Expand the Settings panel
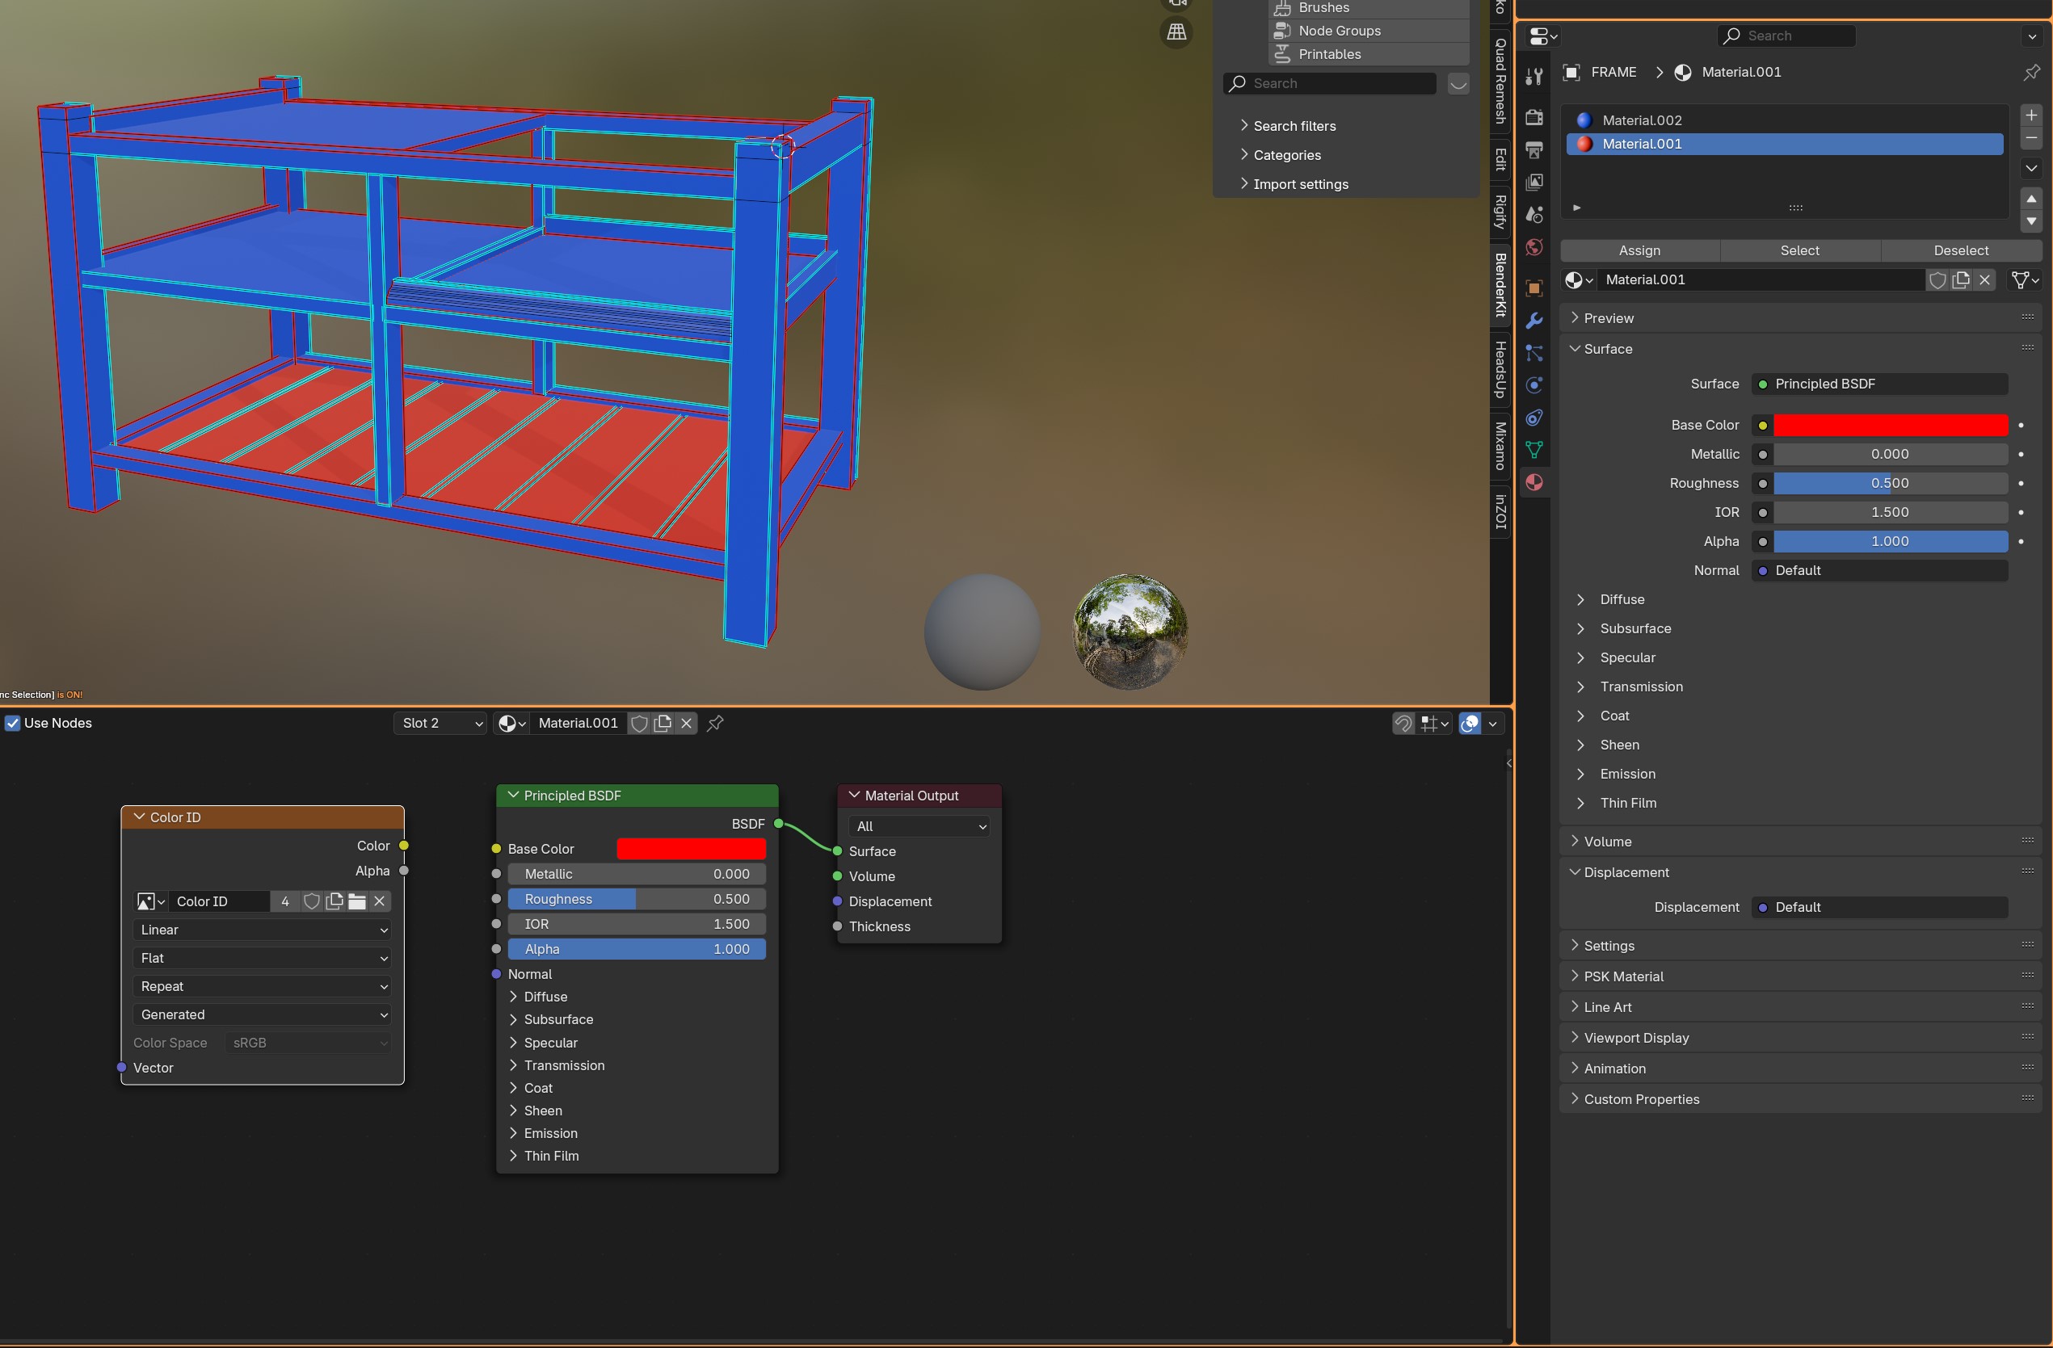The width and height of the screenshot is (2053, 1348). point(1800,946)
